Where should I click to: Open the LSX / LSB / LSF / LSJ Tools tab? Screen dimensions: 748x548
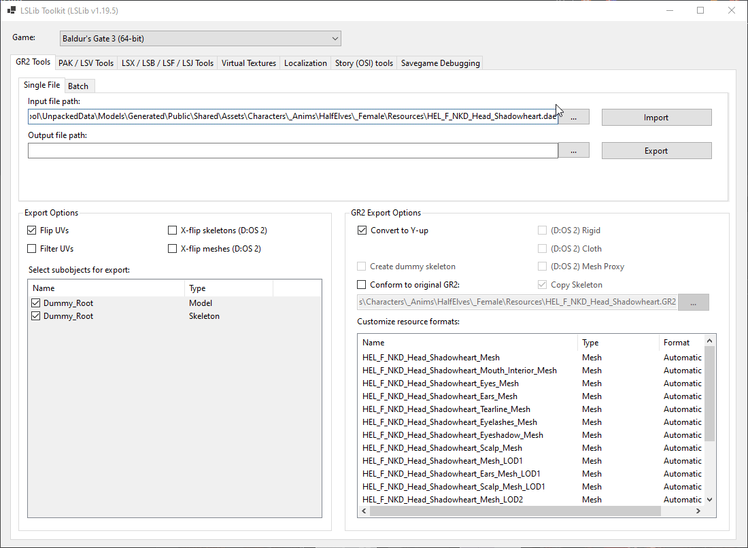tap(167, 63)
